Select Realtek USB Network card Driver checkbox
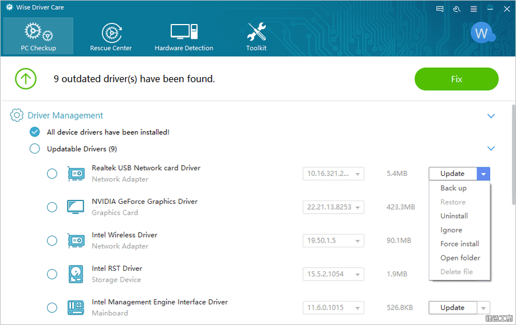Viewport: 516px width, 325px height. tap(52, 174)
